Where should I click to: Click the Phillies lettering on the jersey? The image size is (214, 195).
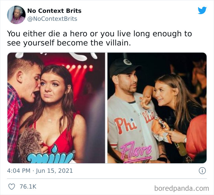pos(135,123)
